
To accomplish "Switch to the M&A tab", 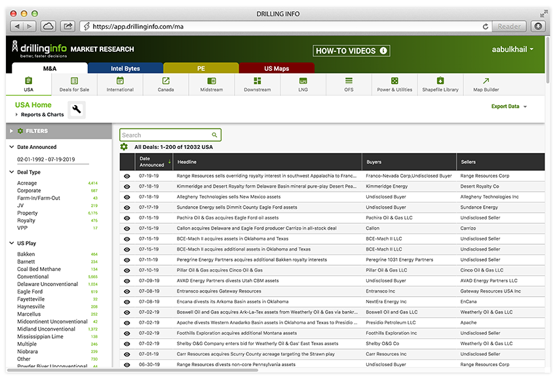I will click(x=50, y=68).
